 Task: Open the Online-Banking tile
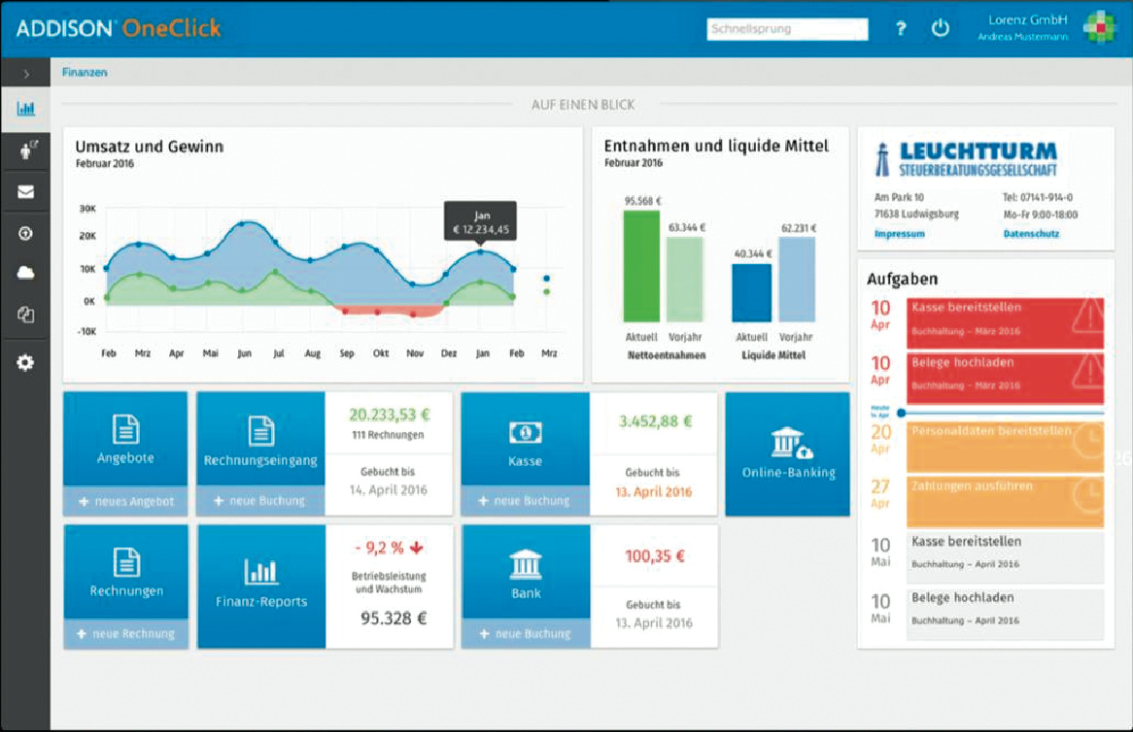click(787, 453)
